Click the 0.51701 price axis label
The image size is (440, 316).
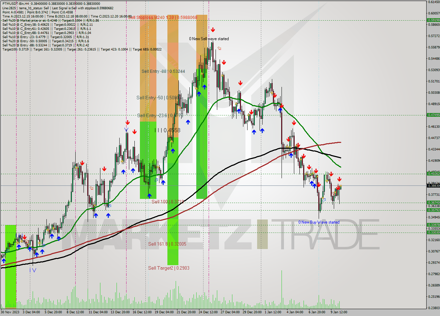point(434,81)
